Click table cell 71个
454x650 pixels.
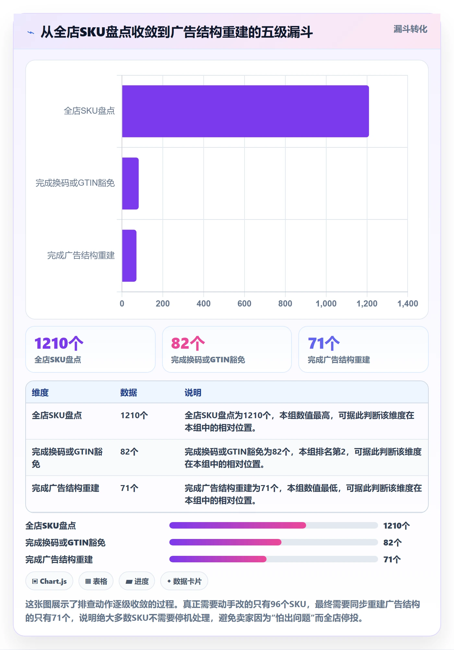point(129,488)
